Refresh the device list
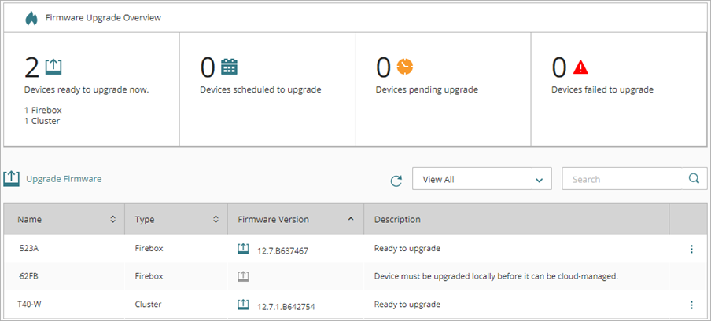The height and width of the screenshot is (321, 711). [x=396, y=181]
